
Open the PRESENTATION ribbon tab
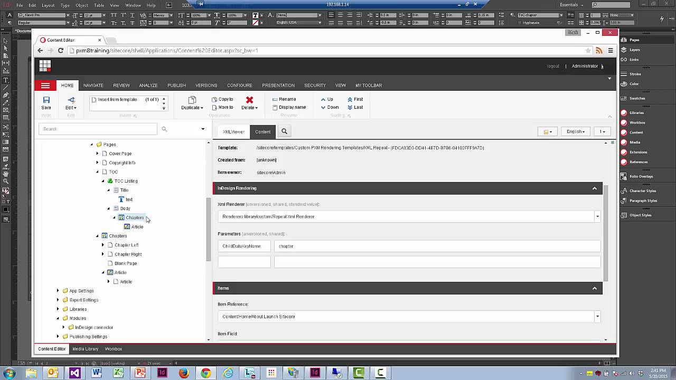click(278, 85)
